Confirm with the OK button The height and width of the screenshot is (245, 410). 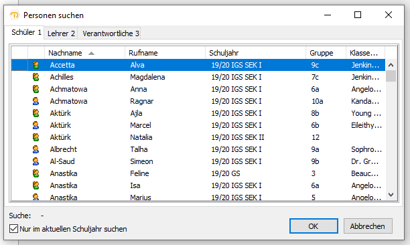click(314, 226)
